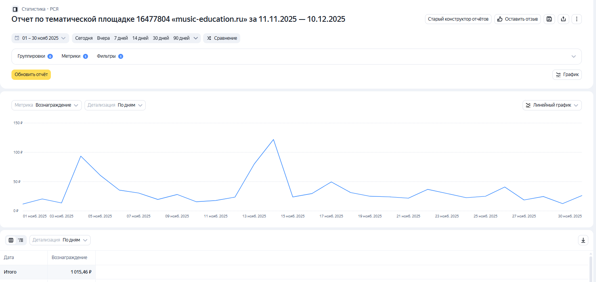Viewport: 596px width, 282px height.
Task: Open the three-dot more options menu
Action: [x=576, y=19]
